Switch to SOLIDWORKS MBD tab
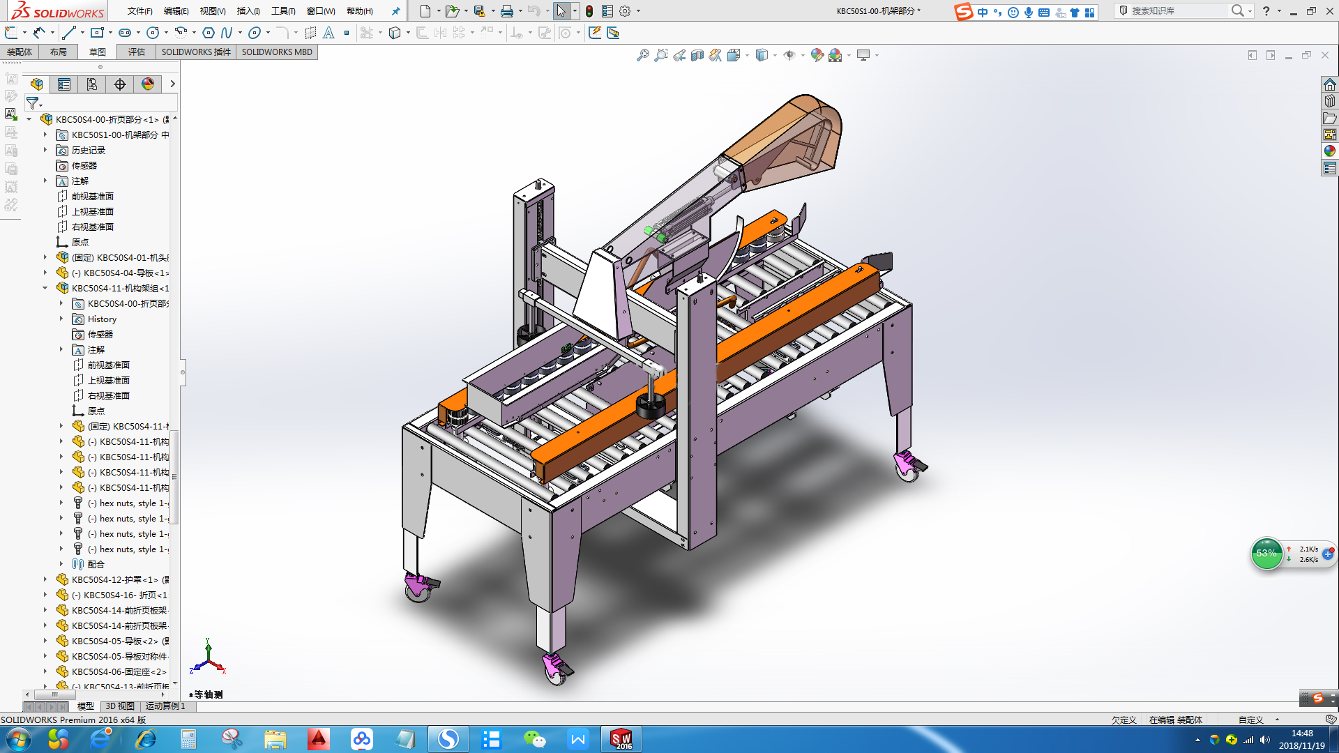Viewport: 1339px width, 753px height. point(278,52)
